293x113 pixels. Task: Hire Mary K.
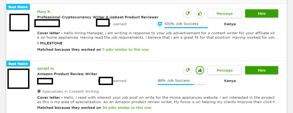click(x=262, y=14)
